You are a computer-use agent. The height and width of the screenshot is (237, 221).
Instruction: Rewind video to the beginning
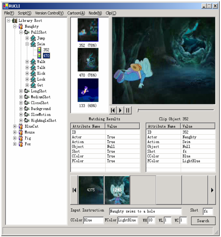tap(113, 110)
